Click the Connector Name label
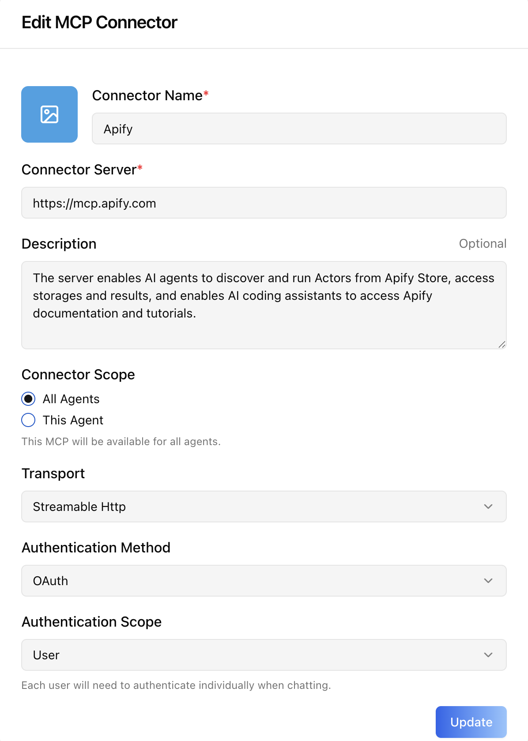Screen dimensions: 528x741 point(150,95)
